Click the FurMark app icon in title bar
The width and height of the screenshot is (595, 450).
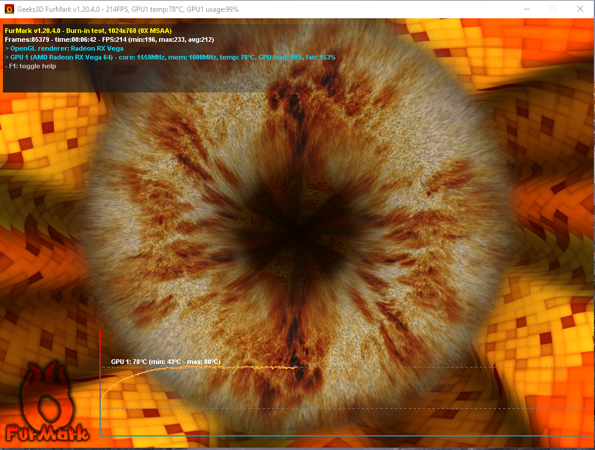(x=9, y=9)
